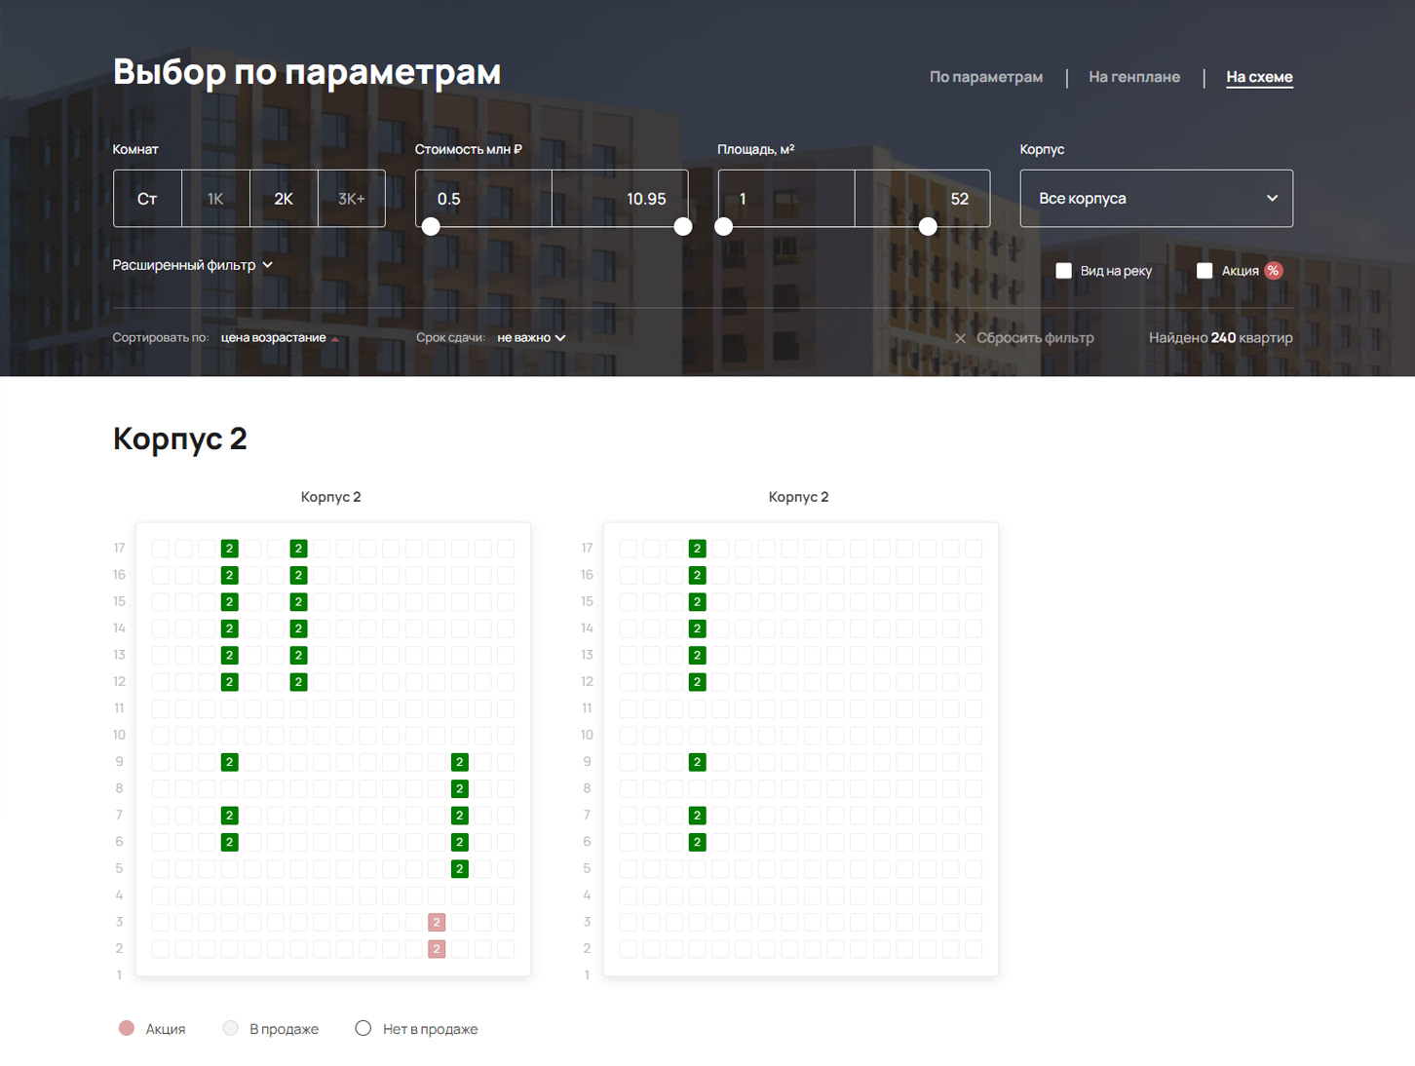Select floor 15 second green apartment, left building
Viewport: 1415px width, 1066px height.
pos(299,602)
